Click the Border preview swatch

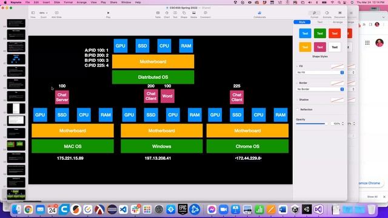pyautogui.click(x=338, y=83)
